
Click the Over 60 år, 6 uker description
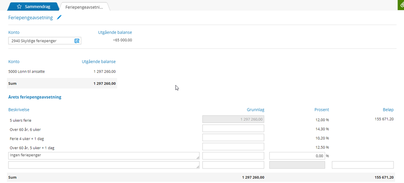click(x=25, y=130)
